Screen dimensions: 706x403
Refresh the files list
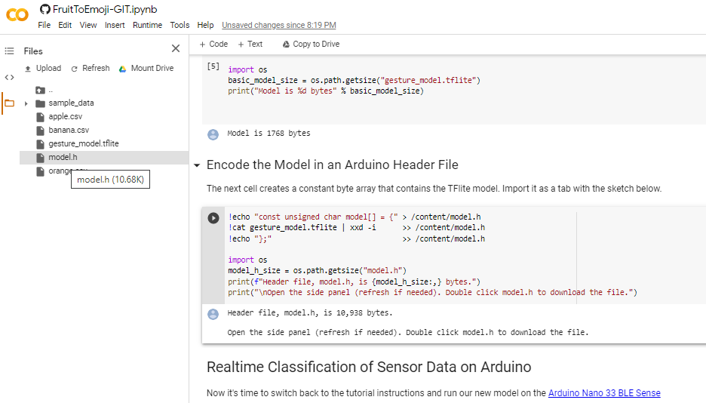tap(91, 68)
